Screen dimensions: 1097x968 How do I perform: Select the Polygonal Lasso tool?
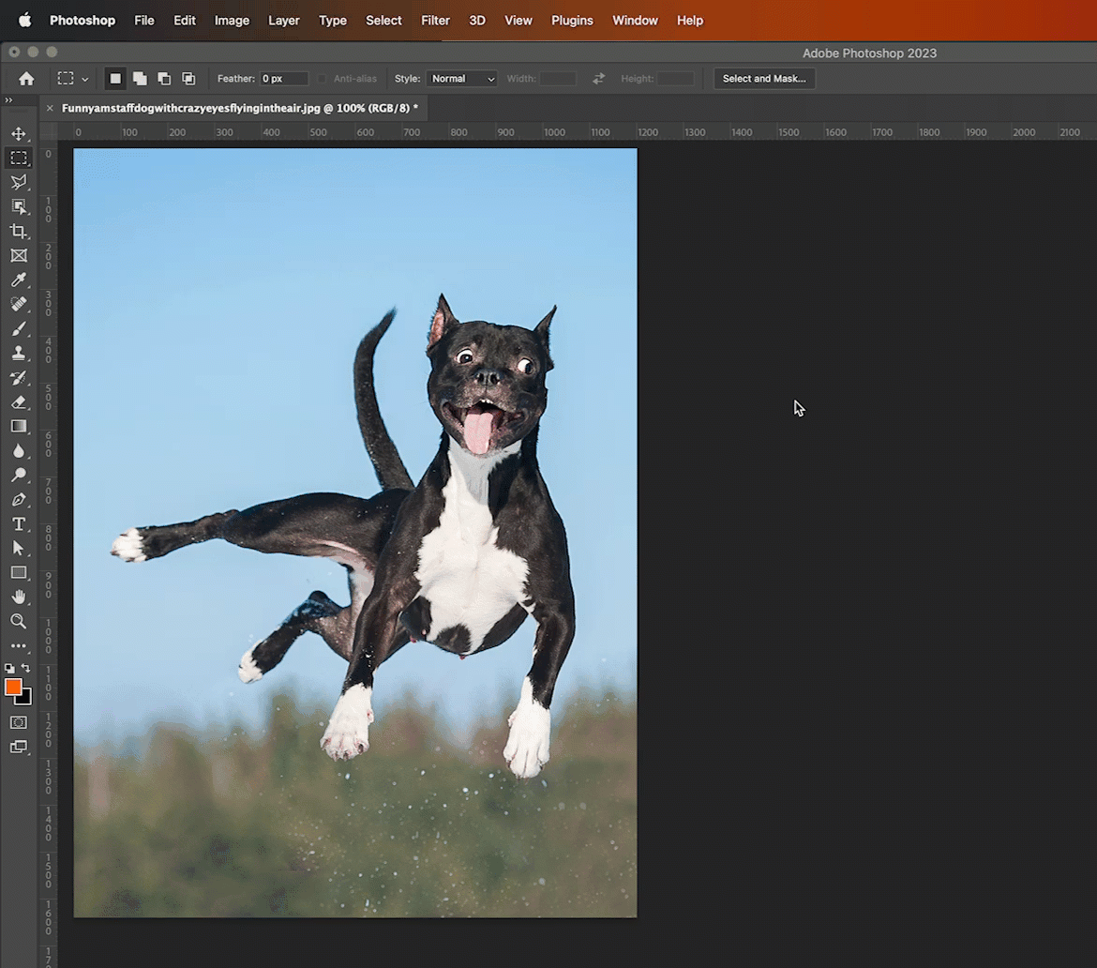(x=19, y=182)
